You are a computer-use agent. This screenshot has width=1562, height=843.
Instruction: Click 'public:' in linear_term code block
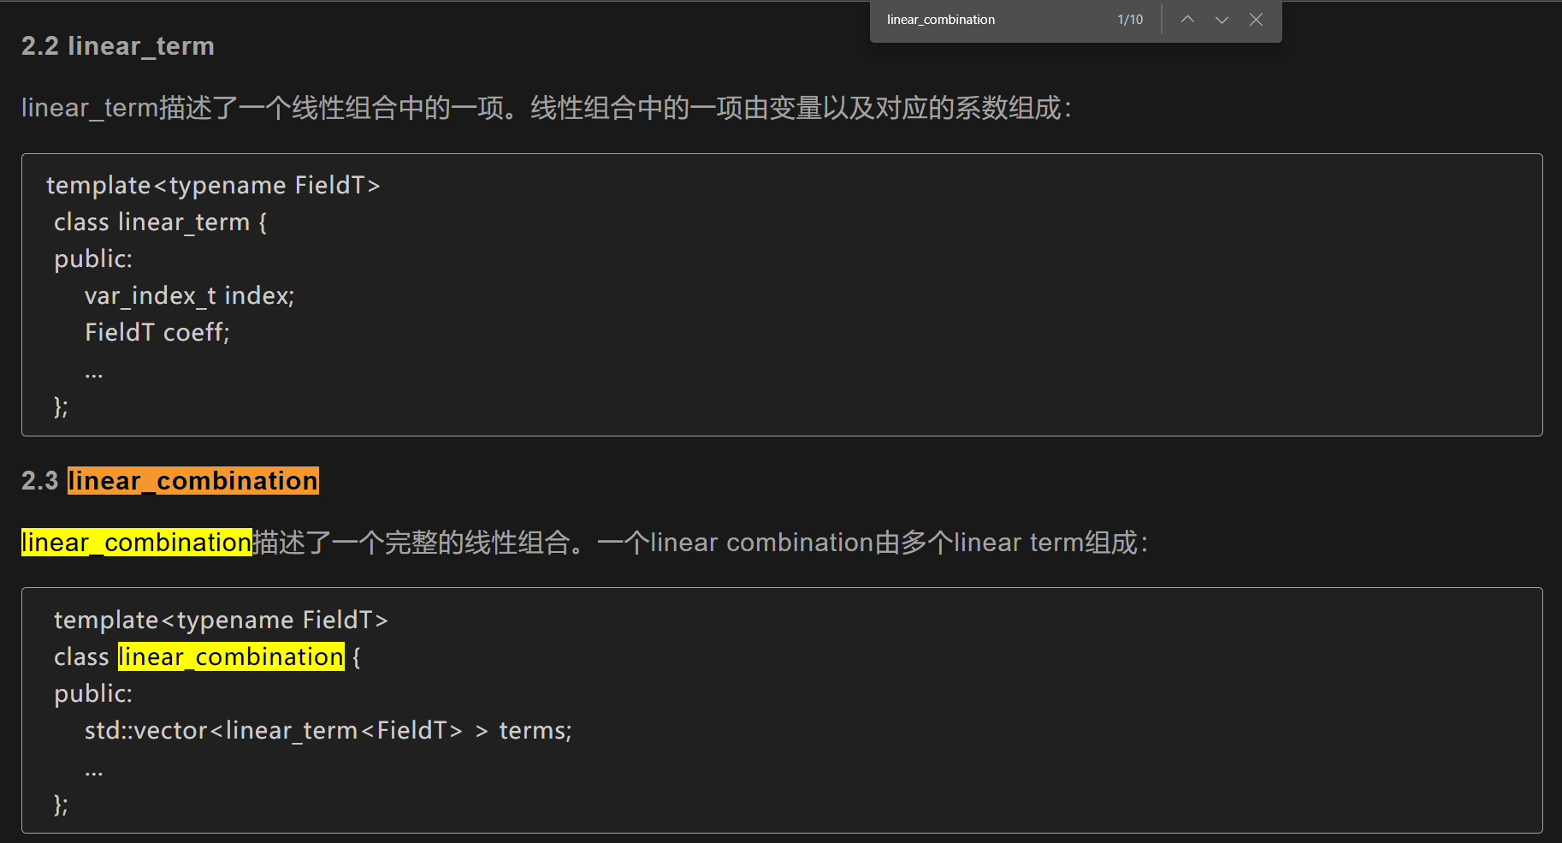93,258
